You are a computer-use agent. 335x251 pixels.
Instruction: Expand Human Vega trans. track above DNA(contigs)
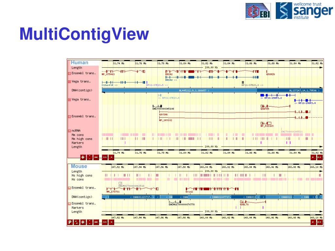(69, 82)
